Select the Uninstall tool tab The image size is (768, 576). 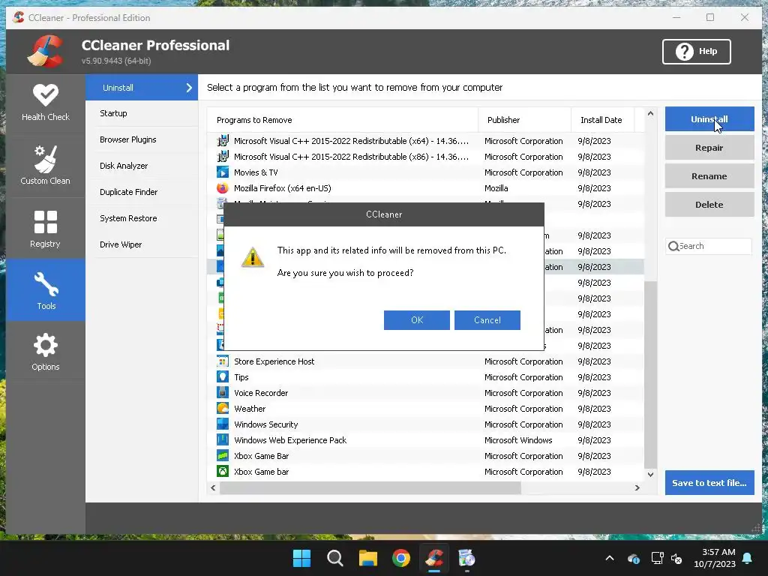pos(142,88)
